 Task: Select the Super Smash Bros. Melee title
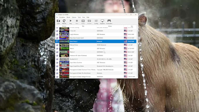click(77, 66)
